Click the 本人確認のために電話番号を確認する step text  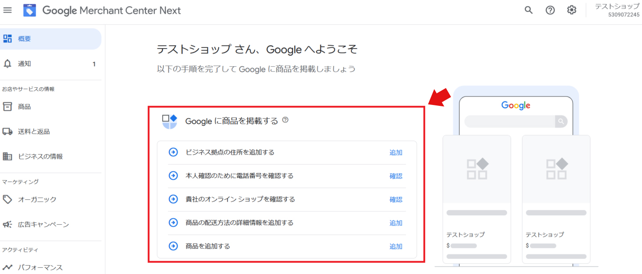point(240,176)
